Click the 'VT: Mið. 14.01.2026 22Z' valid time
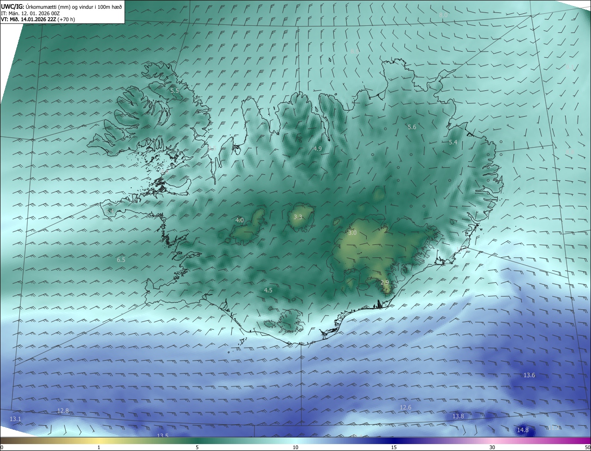591x451 pixels. 29,19
